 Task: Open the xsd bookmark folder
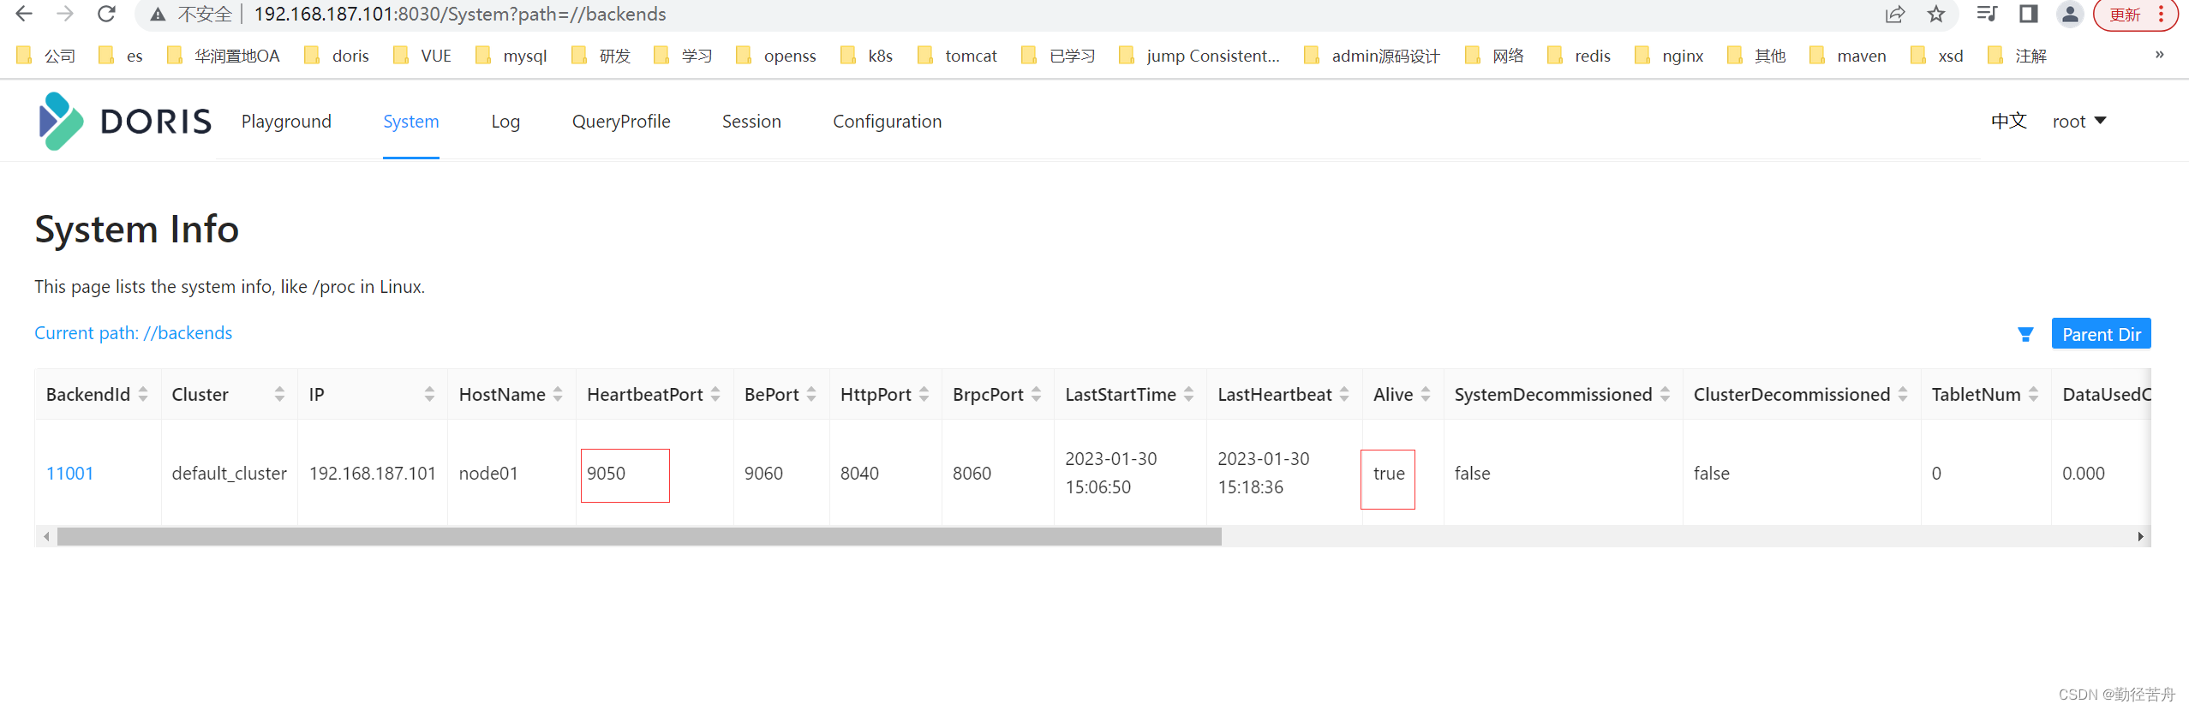pyautogui.click(x=1937, y=56)
